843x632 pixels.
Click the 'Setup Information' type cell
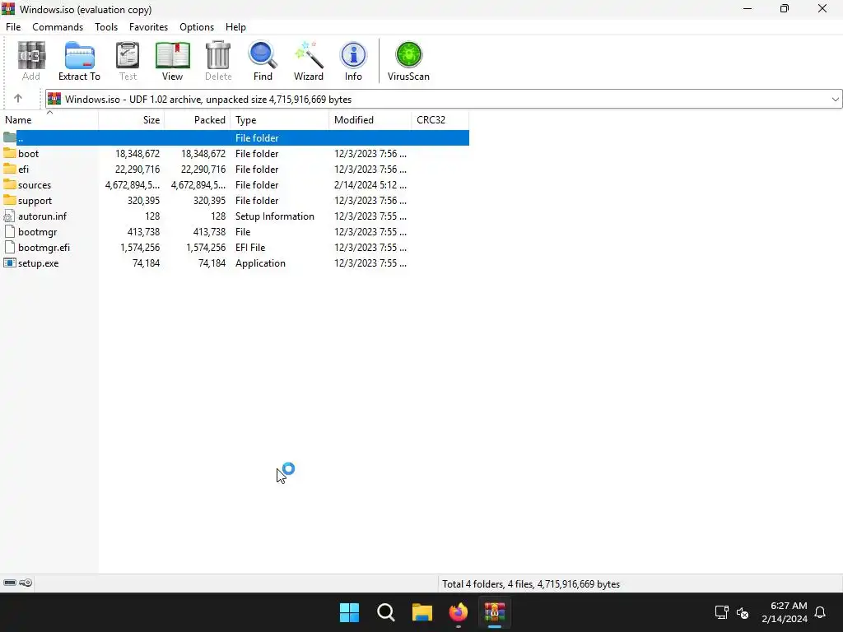tap(275, 216)
